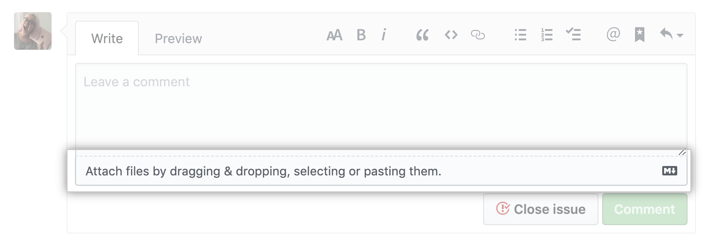This screenshot has width=711, height=242.
Task: Click the user avatar thumbnail
Action: click(x=33, y=31)
